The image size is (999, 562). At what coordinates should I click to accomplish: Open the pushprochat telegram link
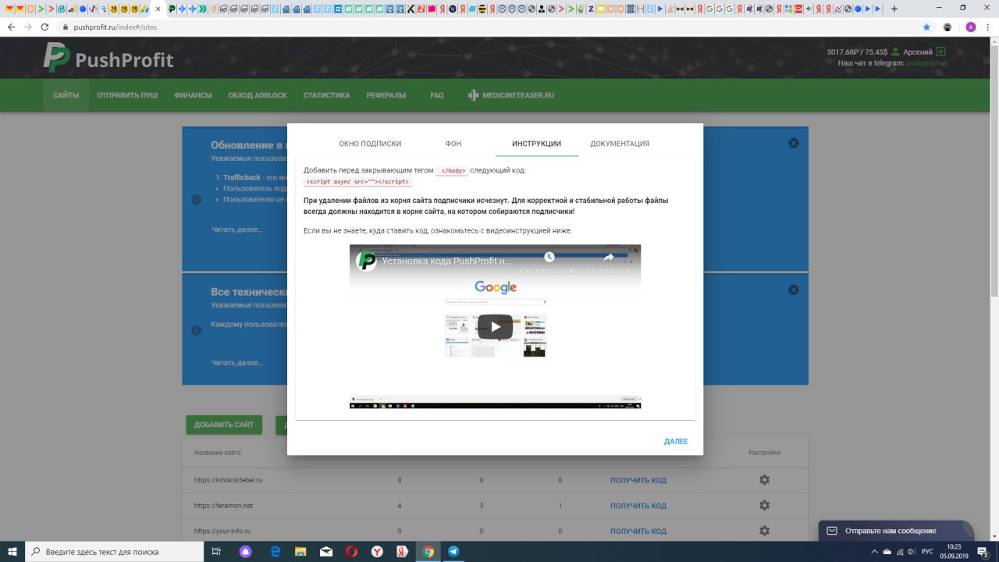click(926, 62)
